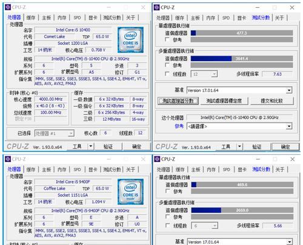Screen dimensions: 303x245
Task: Click the 多线程倍率 value 7.63
Action: click(x=278, y=74)
